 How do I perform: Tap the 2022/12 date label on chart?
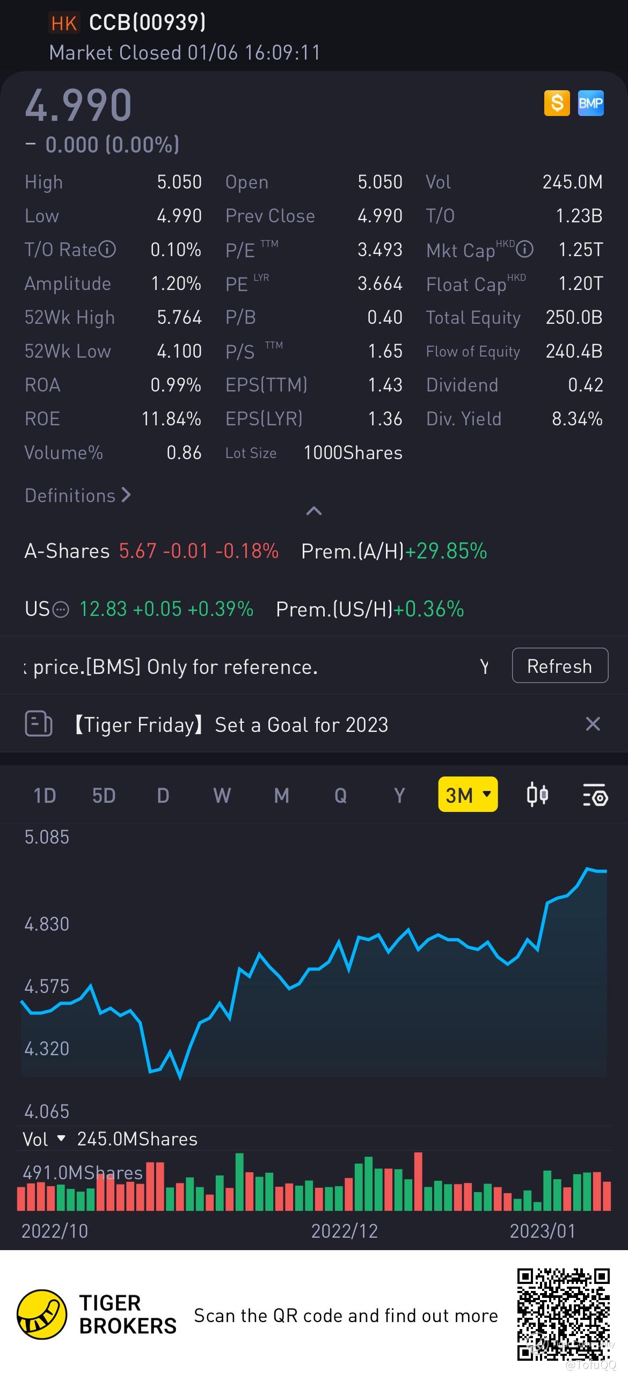345,1230
